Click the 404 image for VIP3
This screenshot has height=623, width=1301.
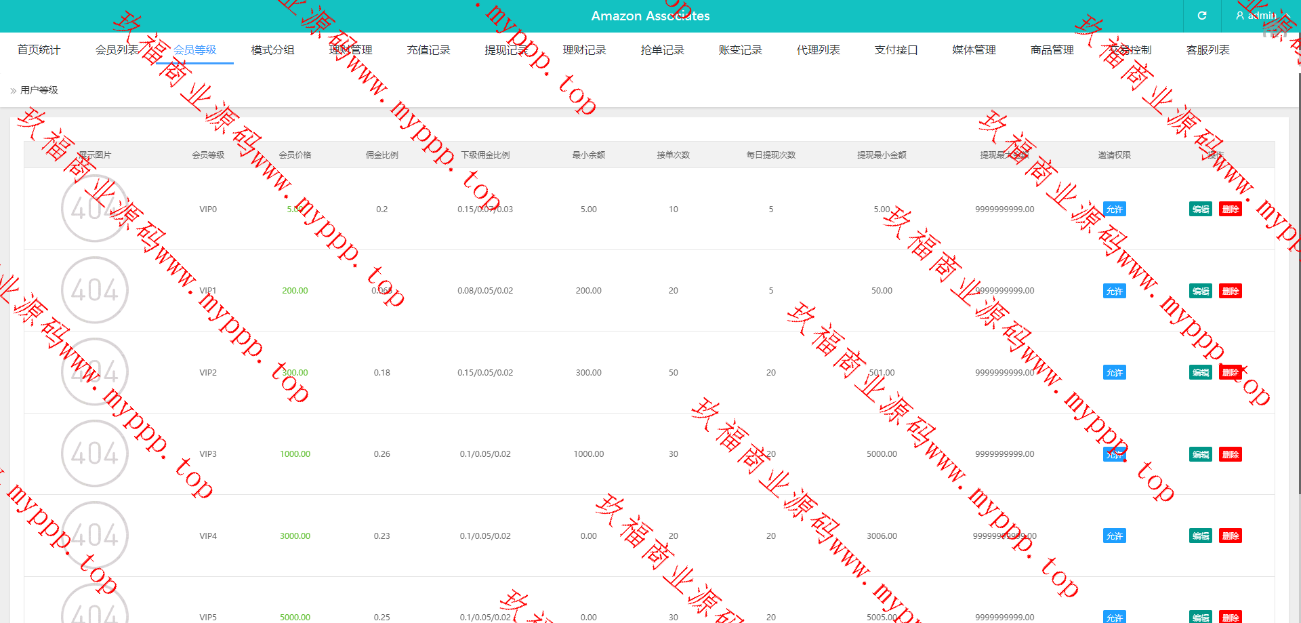(95, 454)
